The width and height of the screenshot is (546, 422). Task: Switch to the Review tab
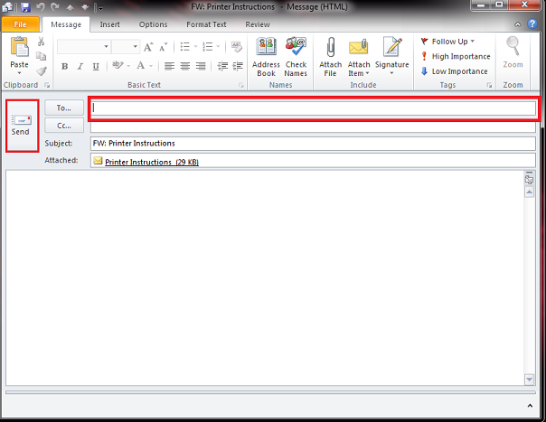[258, 24]
